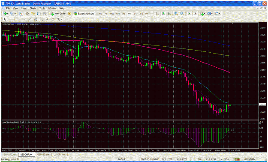Click the connection status bars icon

[x=237, y=159]
